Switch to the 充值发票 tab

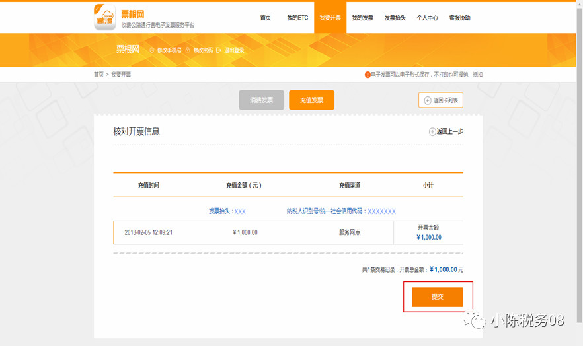point(311,100)
